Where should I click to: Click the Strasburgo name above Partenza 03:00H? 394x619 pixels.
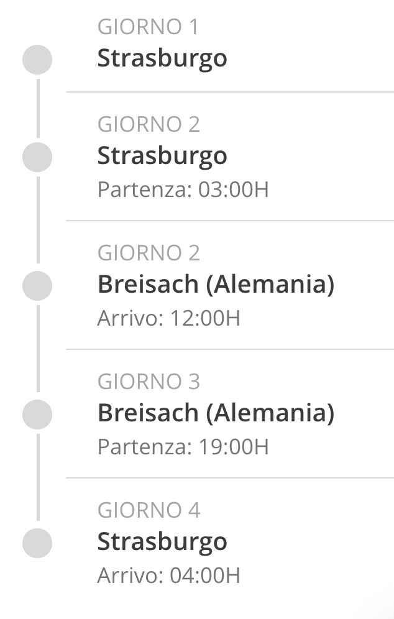coord(162,157)
